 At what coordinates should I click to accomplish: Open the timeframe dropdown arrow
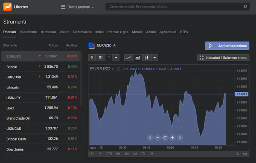tap(116, 57)
